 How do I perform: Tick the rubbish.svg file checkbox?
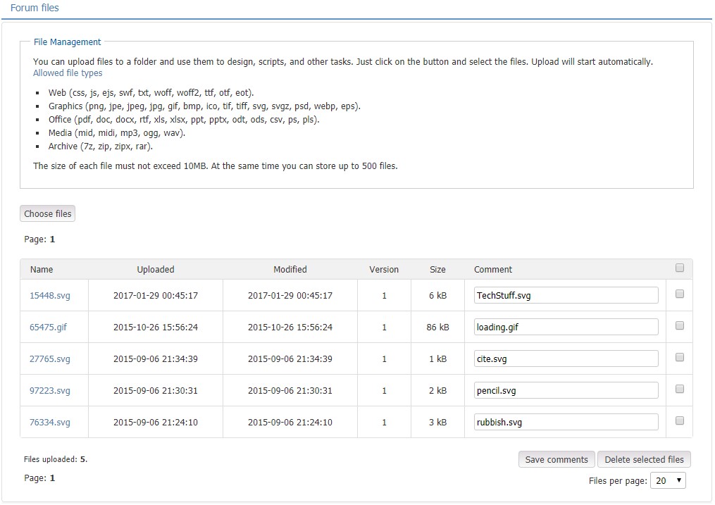pyautogui.click(x=679, y=420)
